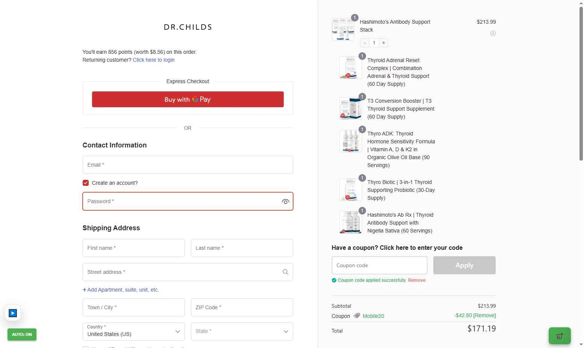
Task: Click the page vertical scrollbar thumb
Action: pyautogui.click(x=581, y=84)
